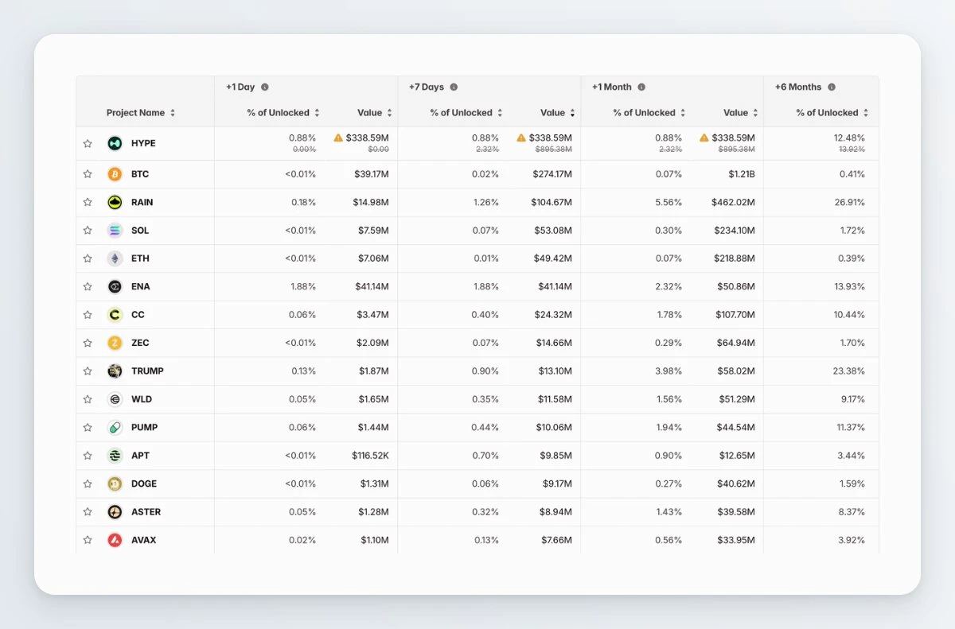
Task: Star the BTC row
Action: [88, 174]
